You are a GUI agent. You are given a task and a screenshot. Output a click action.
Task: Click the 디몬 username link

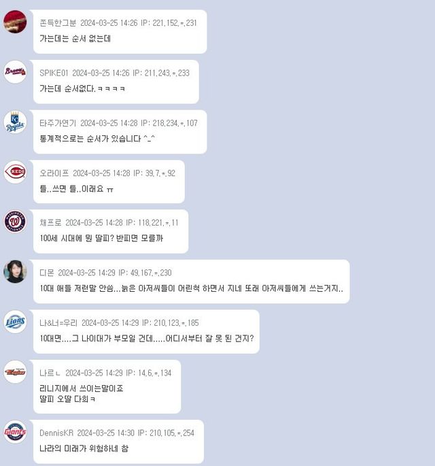[x=47, y=273]
